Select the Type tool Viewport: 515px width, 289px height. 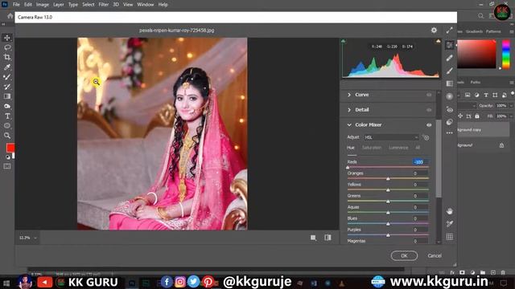(7, 116)
